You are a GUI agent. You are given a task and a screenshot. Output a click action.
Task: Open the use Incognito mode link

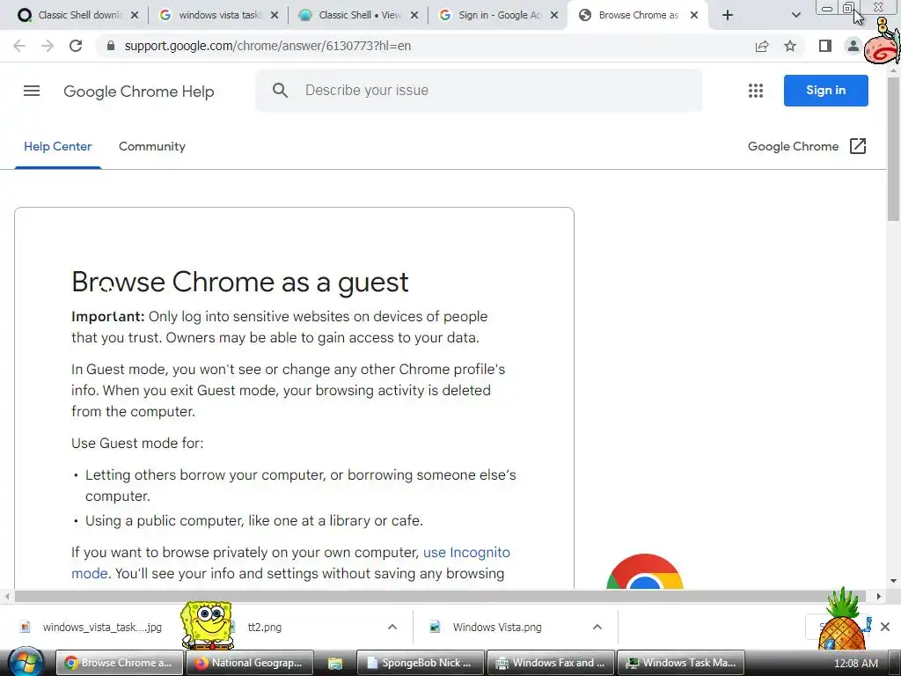pos(466,553)
